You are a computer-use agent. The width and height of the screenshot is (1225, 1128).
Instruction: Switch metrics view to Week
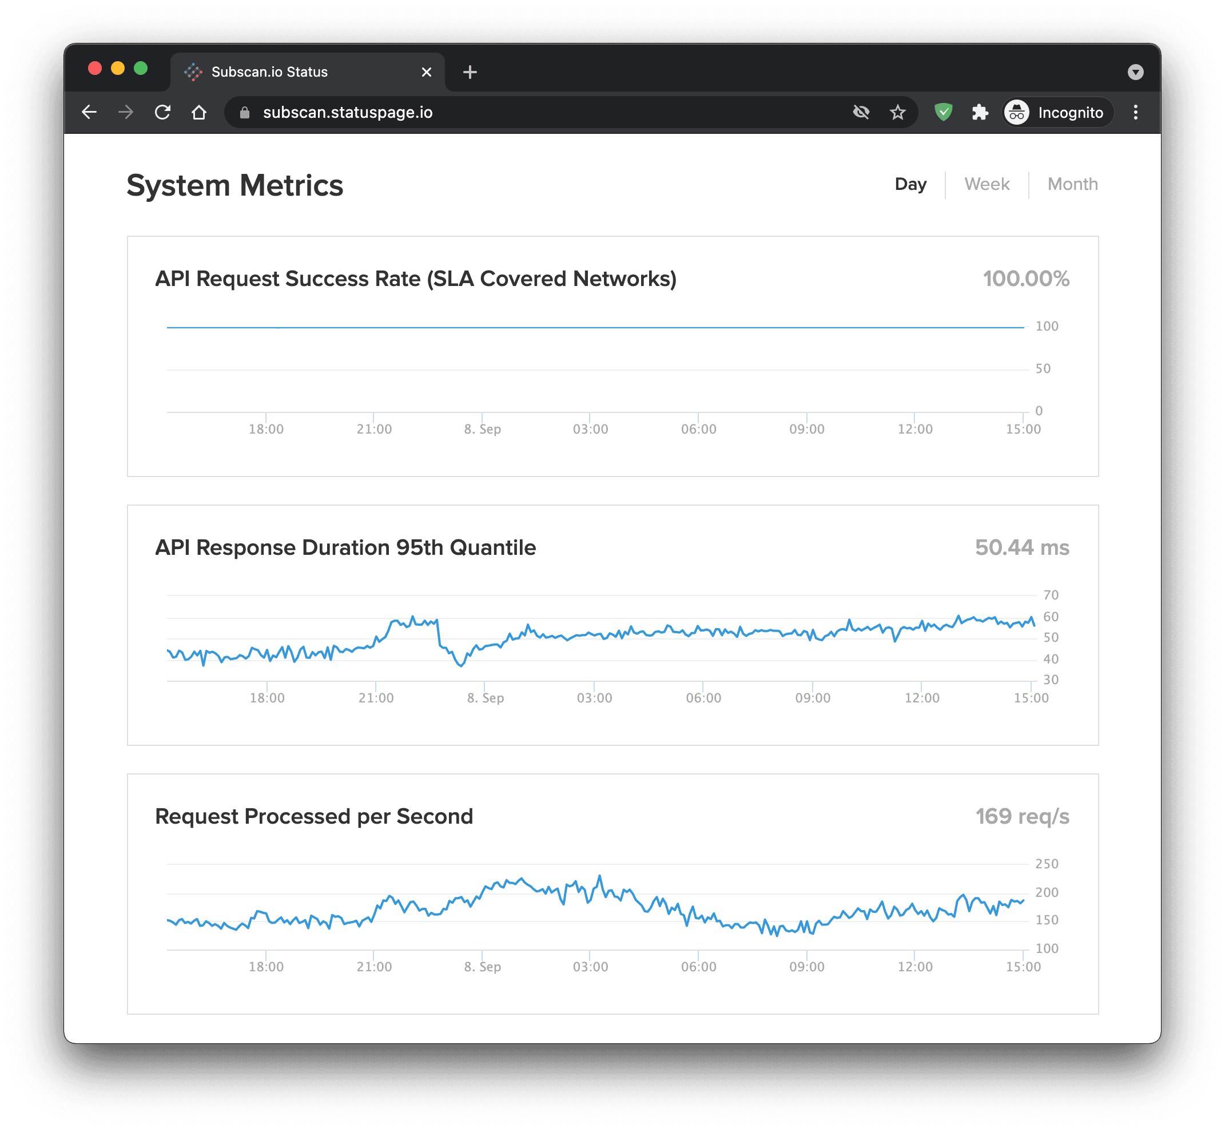pyautogui.click(x=987, y=184)
